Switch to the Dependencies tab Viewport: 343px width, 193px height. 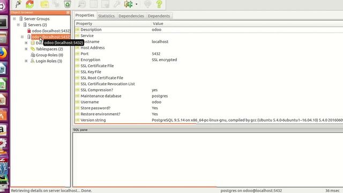coord(131,16)
